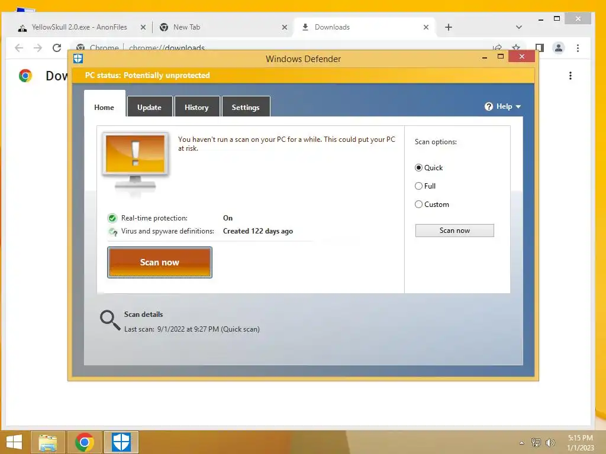Close the New Tab in Chrome
This screenshot has height=454, width=606.
285,27
